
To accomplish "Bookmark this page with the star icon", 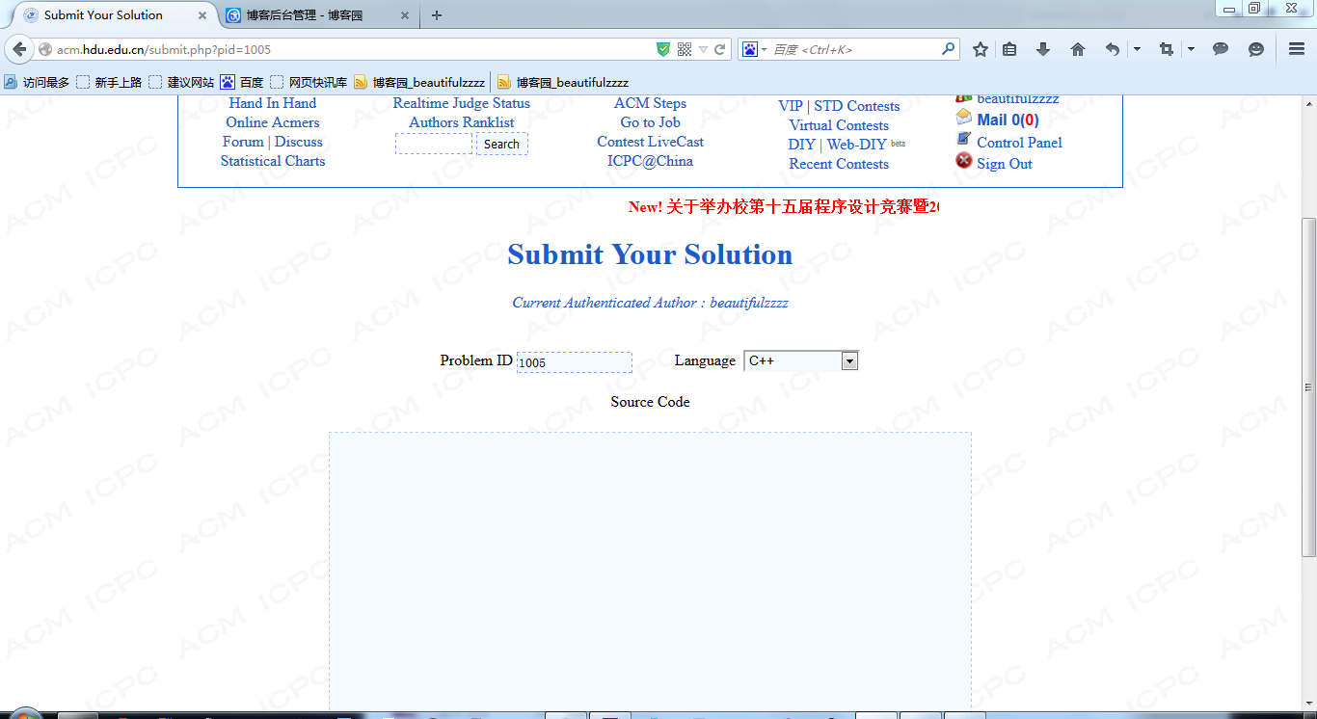I will tap(981, 49).
